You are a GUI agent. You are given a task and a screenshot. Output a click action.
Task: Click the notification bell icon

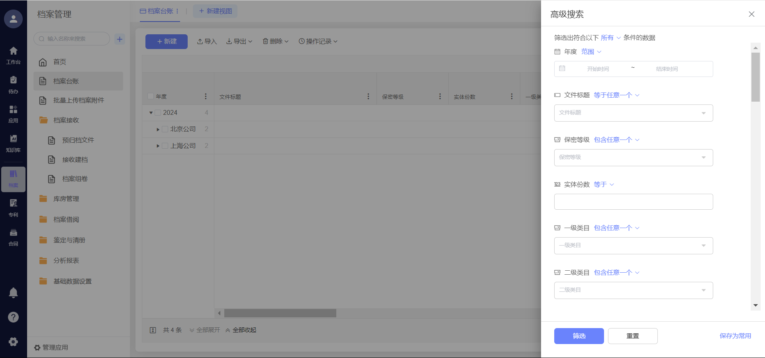coord(13,293)
